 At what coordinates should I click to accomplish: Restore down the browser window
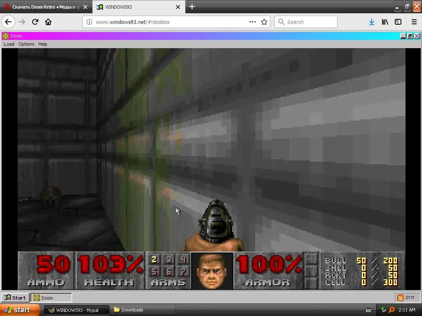(x=407, y=7)
